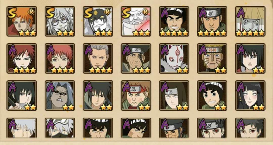Pick the fox-masked ANBU character

point(174,58)
